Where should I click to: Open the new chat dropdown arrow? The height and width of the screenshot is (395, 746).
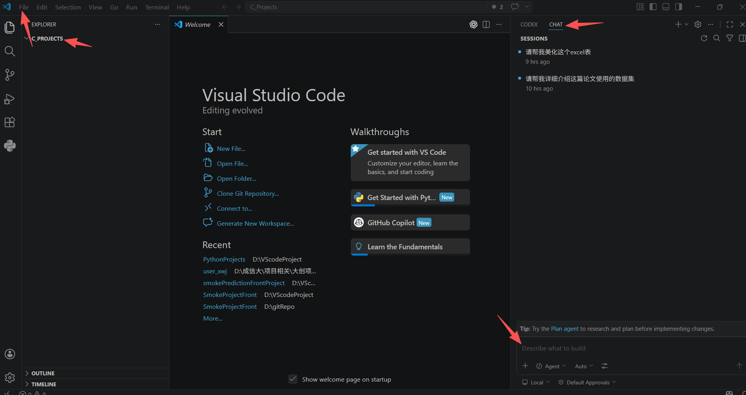pyautogui.click(x=687, y=24)
